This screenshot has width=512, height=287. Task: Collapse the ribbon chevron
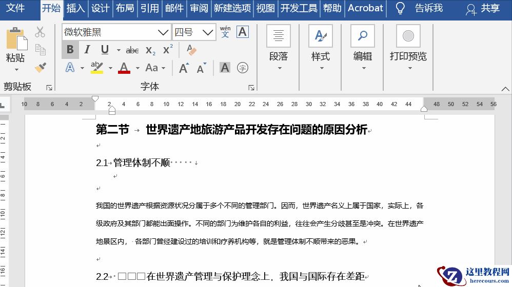point(505,89)
